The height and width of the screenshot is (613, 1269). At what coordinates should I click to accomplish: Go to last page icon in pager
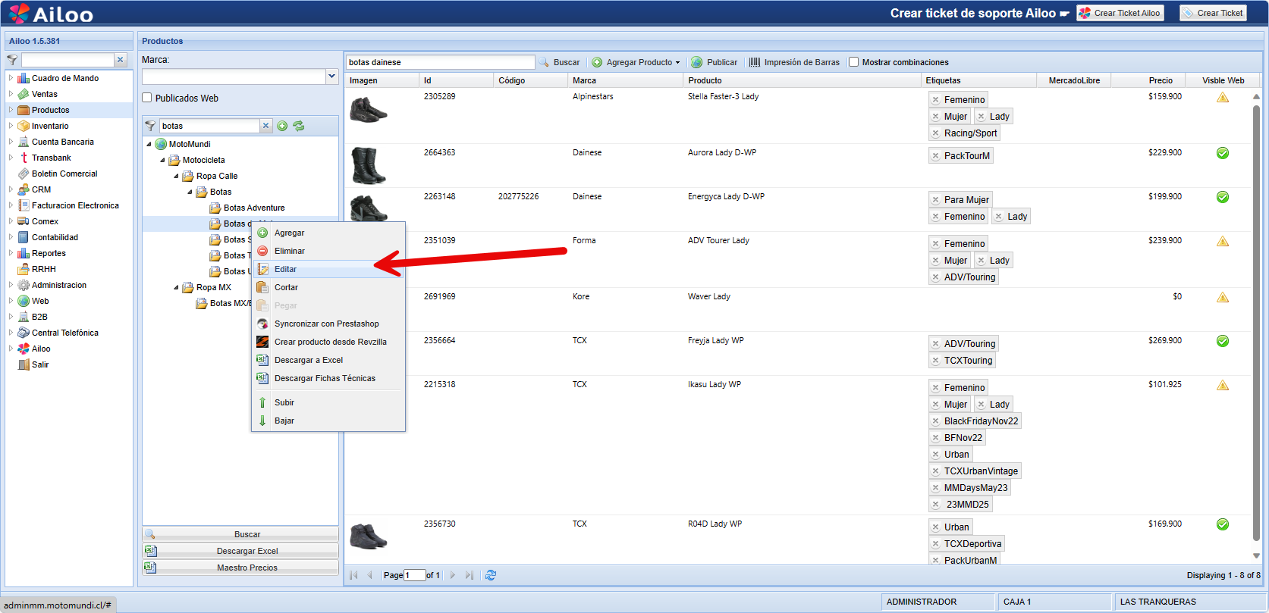tap(470, 575)
